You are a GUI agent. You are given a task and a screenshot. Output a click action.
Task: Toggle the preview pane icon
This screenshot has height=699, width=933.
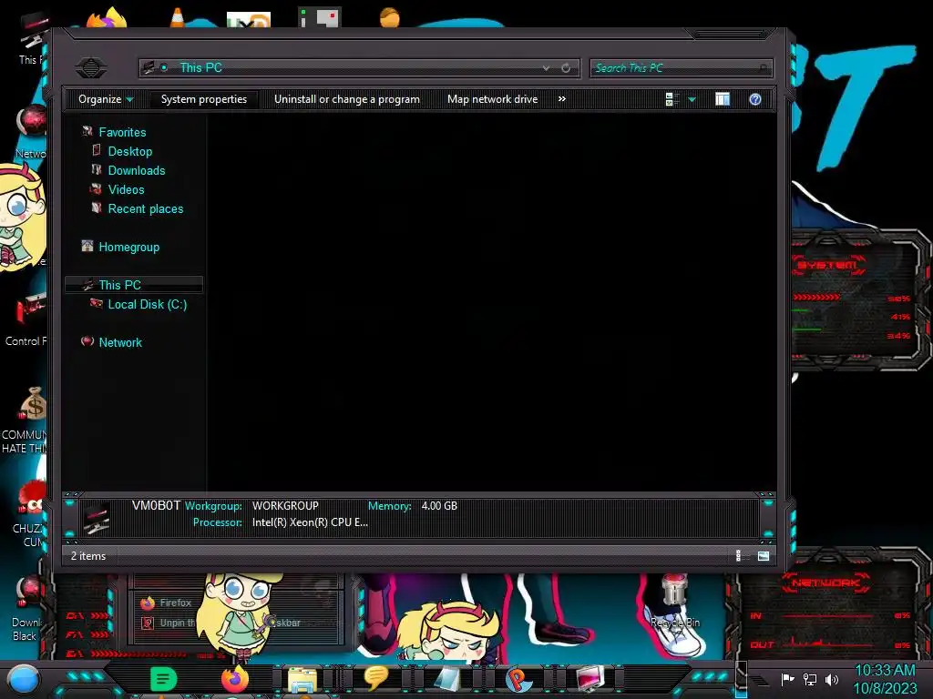(723, 99)
